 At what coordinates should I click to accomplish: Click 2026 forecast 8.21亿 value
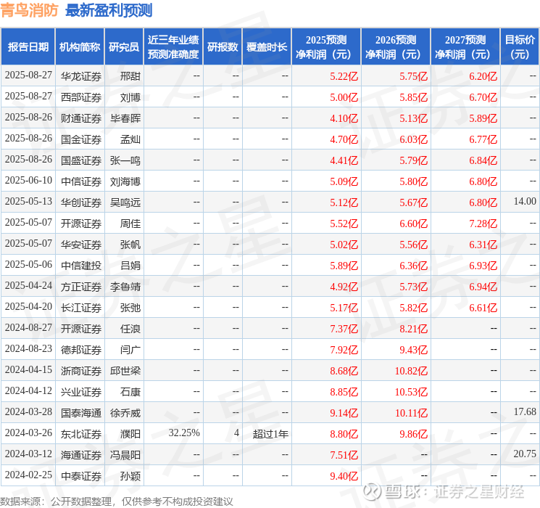coord(414,329)
